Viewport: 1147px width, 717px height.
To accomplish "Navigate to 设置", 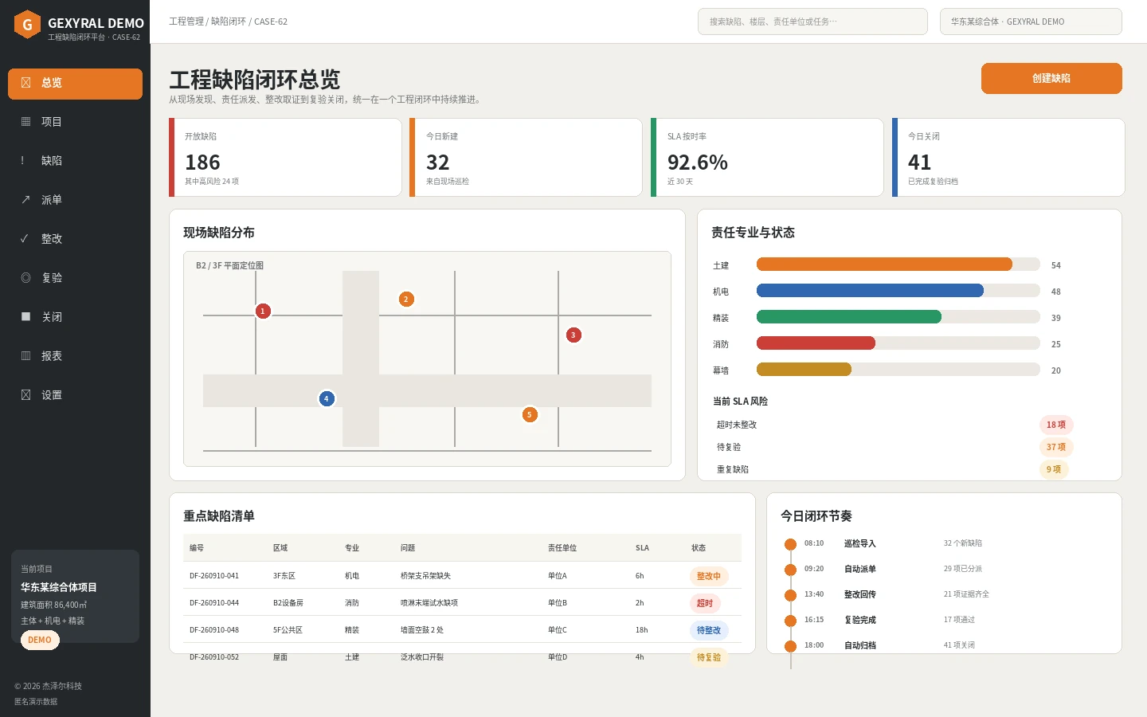I will (75, 395).
